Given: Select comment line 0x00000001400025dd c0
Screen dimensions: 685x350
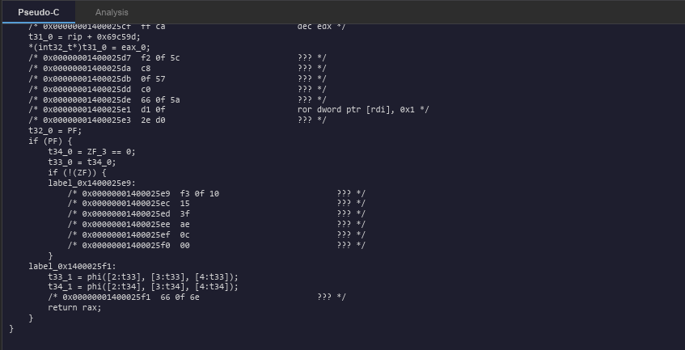Looking at the screenshot, I should (x=177, y=89).
